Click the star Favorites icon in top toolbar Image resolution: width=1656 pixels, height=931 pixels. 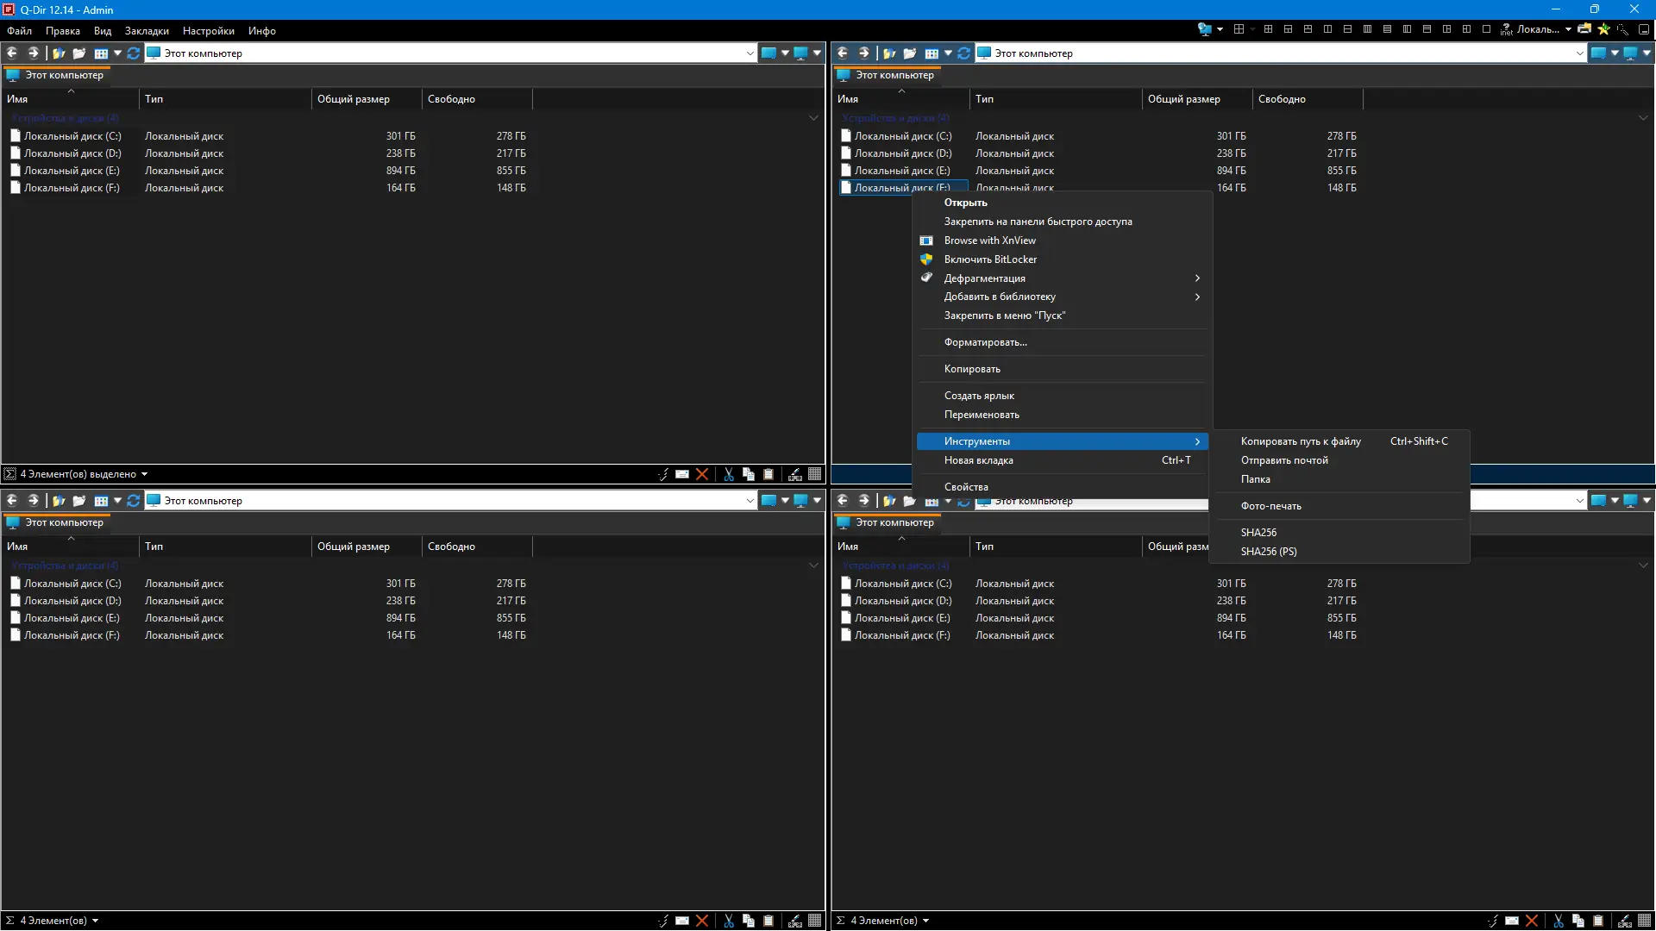tap(1603, 29)
